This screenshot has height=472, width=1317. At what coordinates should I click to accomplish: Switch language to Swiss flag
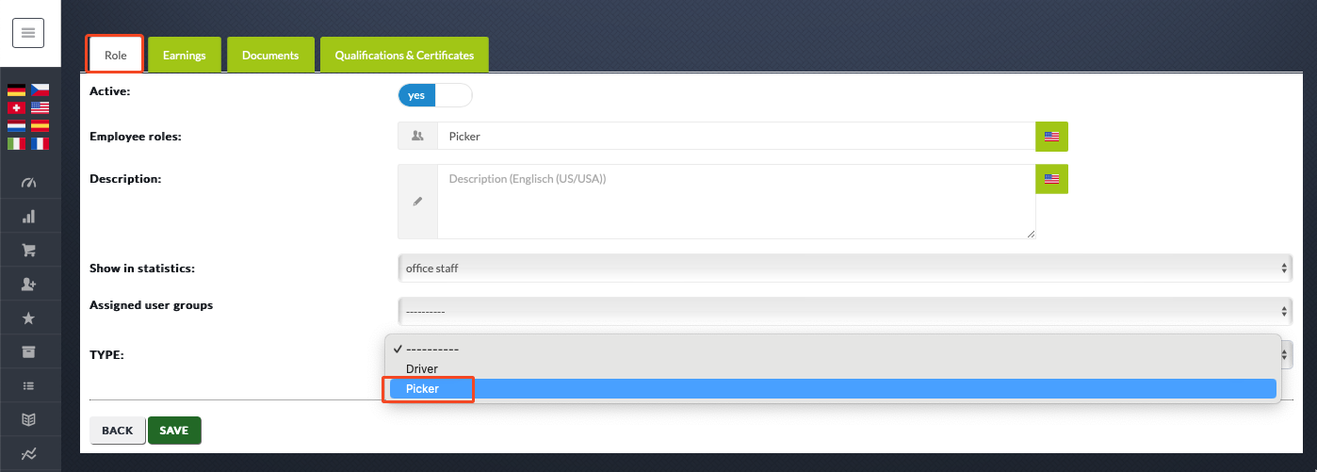coord(16,108)
